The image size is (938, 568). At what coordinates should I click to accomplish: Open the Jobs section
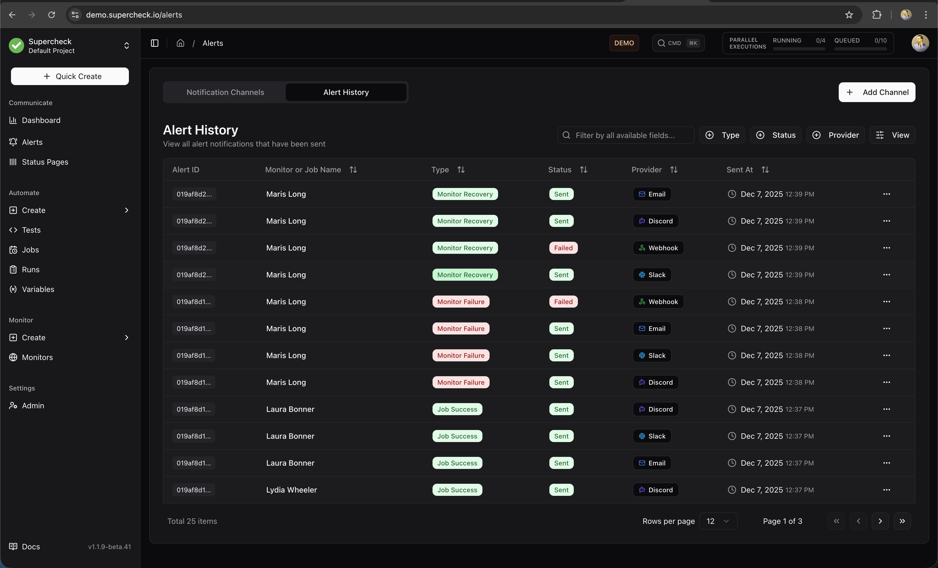click(30, 249)
